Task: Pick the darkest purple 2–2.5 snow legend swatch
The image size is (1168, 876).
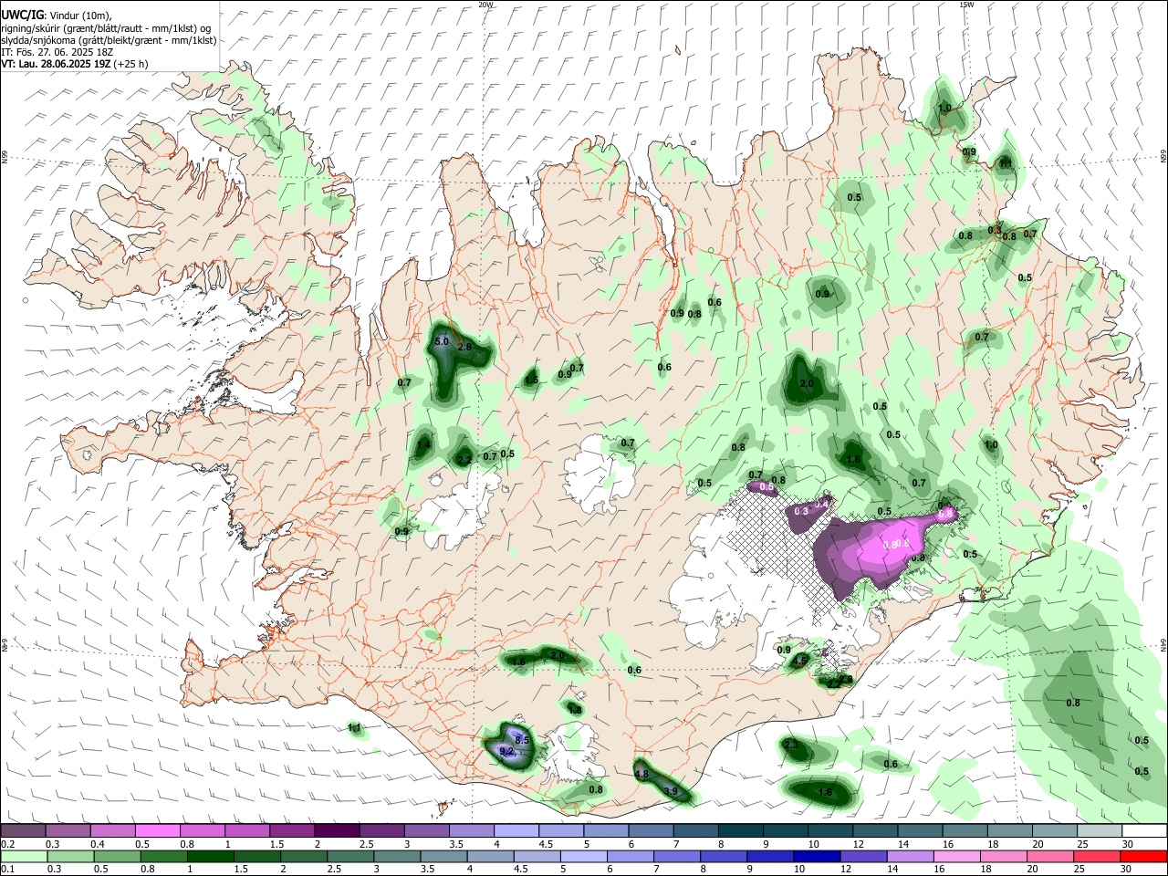Action: tap(336, 831)
